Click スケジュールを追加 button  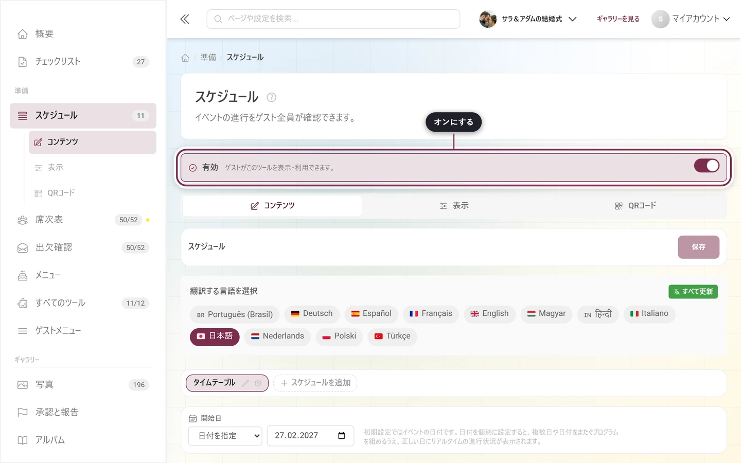coord(315,383)
